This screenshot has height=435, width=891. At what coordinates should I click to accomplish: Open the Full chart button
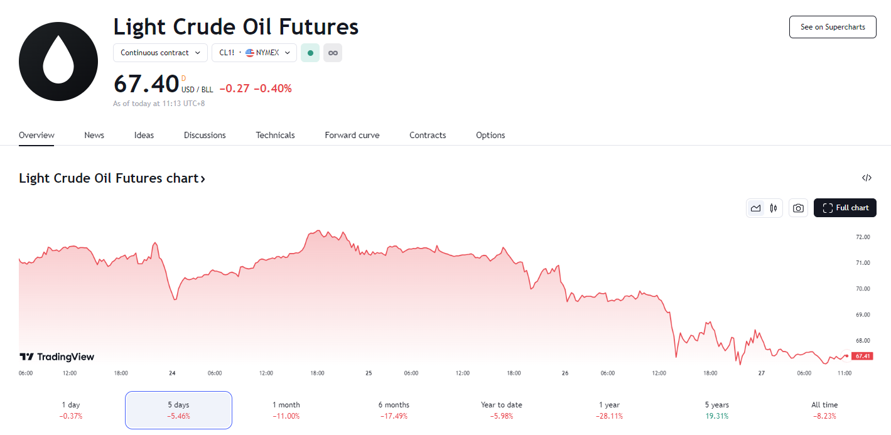coord(845,208)
